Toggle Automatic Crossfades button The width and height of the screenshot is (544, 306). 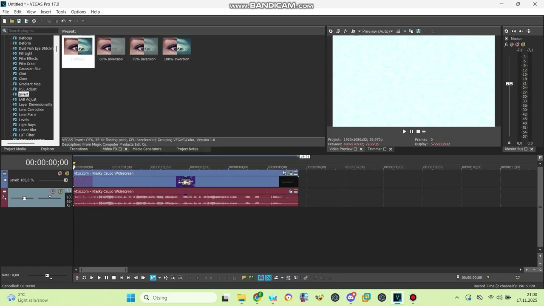point(268,278)
